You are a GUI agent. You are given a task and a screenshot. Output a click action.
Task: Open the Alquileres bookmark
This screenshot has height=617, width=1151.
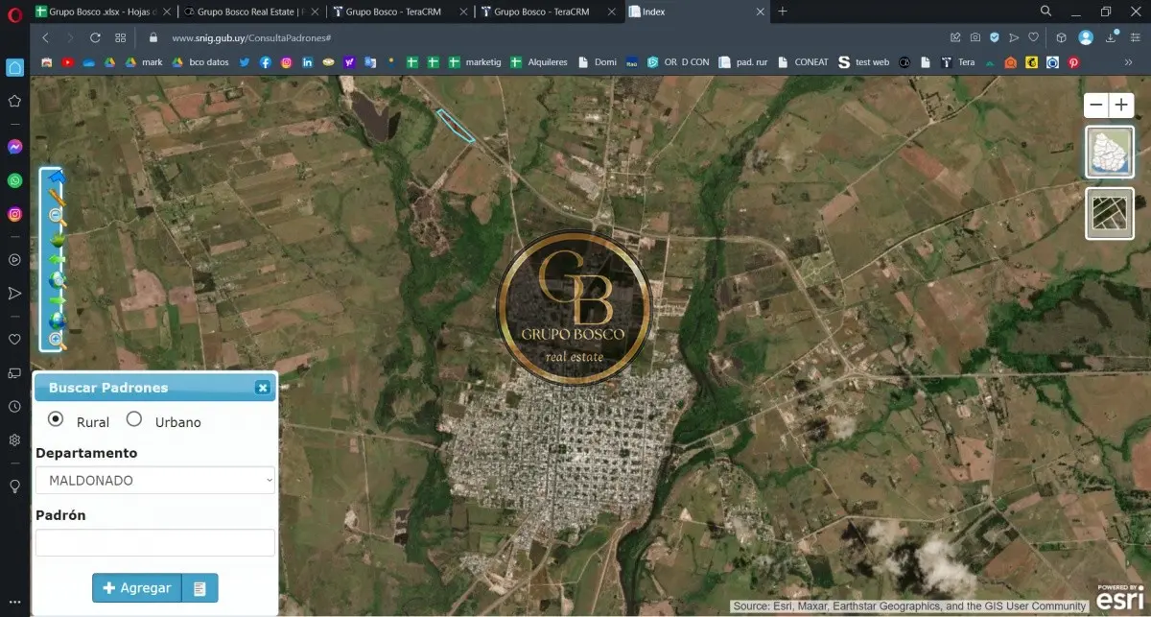(541, 62)
